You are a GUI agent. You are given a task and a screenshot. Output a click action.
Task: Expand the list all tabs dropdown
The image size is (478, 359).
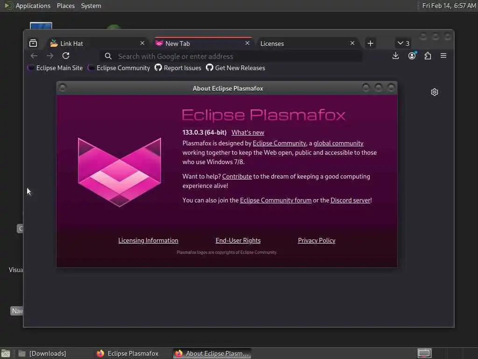403,43
